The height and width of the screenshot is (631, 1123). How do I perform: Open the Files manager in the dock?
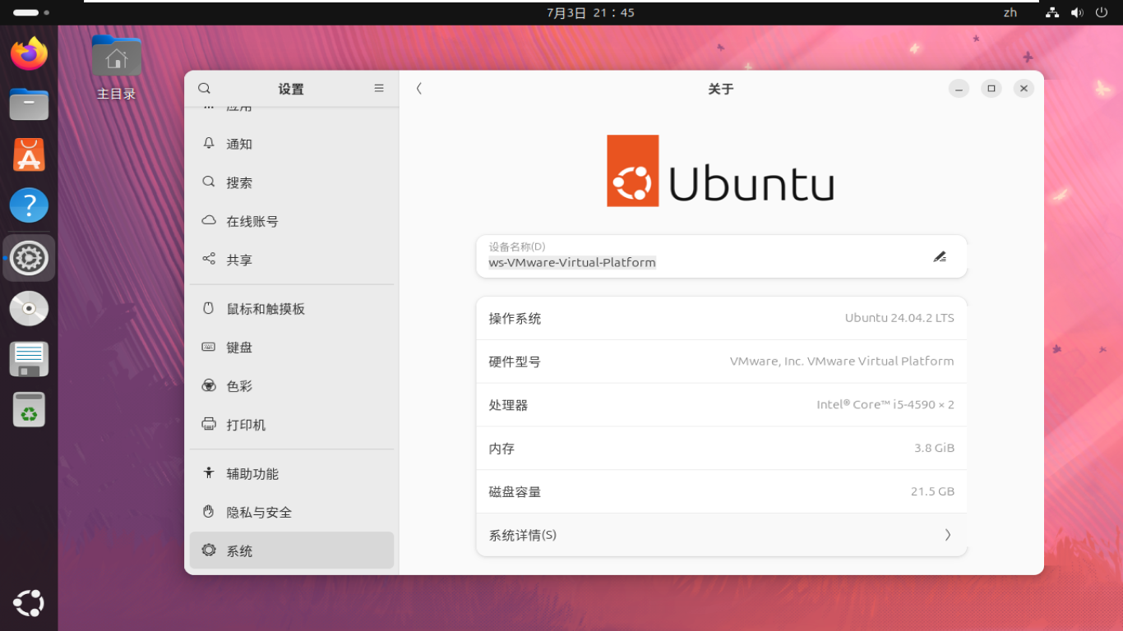29,104
